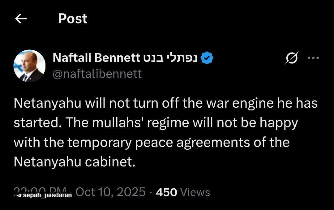This screenshot has height=210, width=334.
Task: Open Grok via the slashed-circle icon
Action: click(292, 58)
